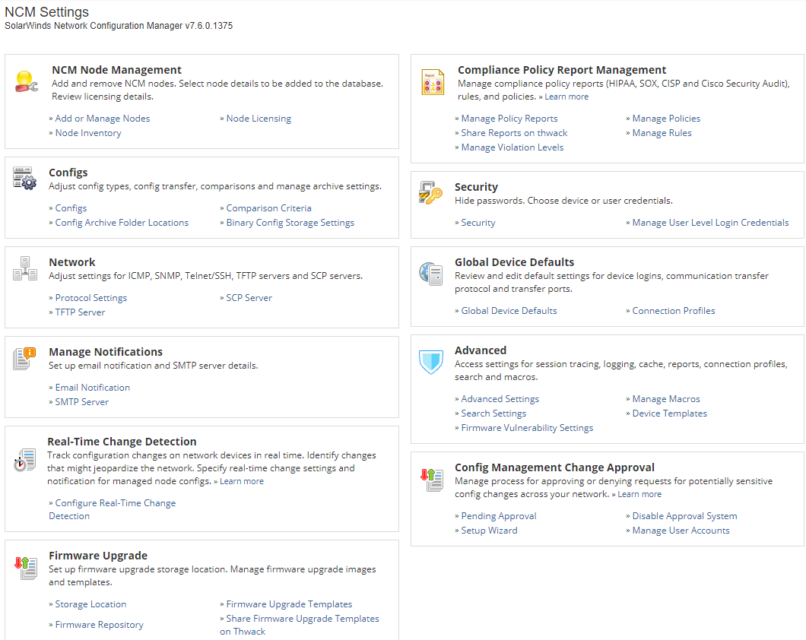Screen dimensions: 806x640
Task: Click the NCM Node Management lightbulb icon
Action: pos(26,81)
